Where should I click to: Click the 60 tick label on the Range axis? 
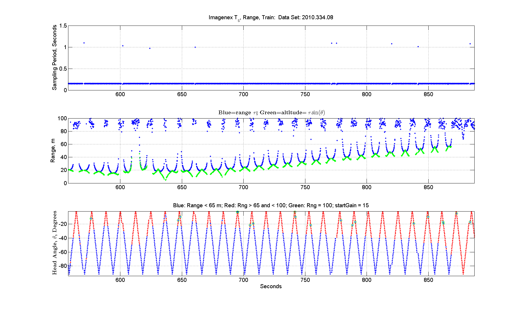(x=64, y=144)
